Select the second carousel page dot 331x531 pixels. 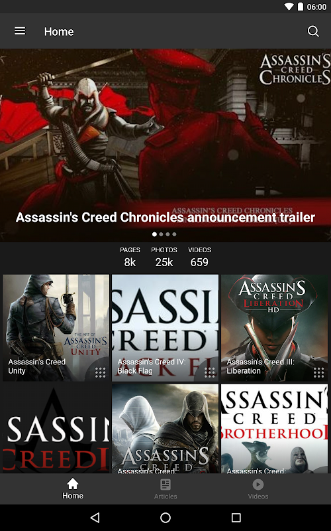161,234
